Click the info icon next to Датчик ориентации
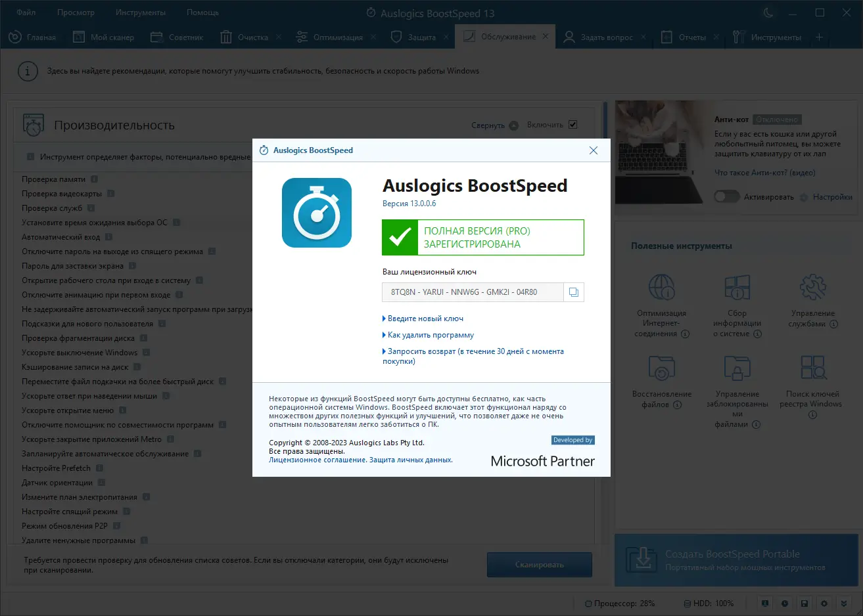 [x=101, y=483]
